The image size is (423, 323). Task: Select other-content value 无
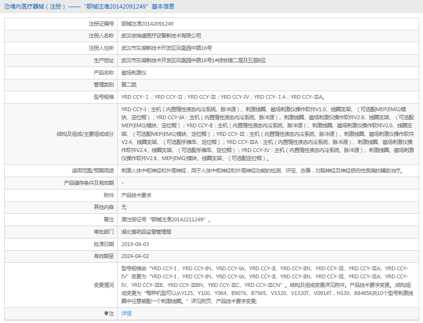click(x=124, y=207)
